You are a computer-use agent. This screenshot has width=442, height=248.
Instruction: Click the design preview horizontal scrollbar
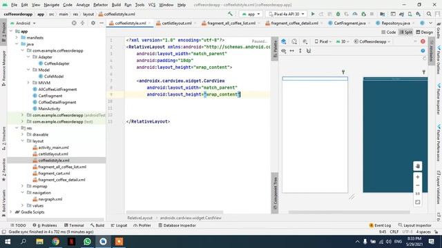349,212
